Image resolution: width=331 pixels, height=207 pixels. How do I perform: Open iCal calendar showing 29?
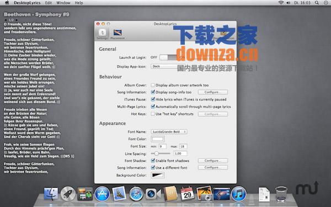tap(187, 193)
